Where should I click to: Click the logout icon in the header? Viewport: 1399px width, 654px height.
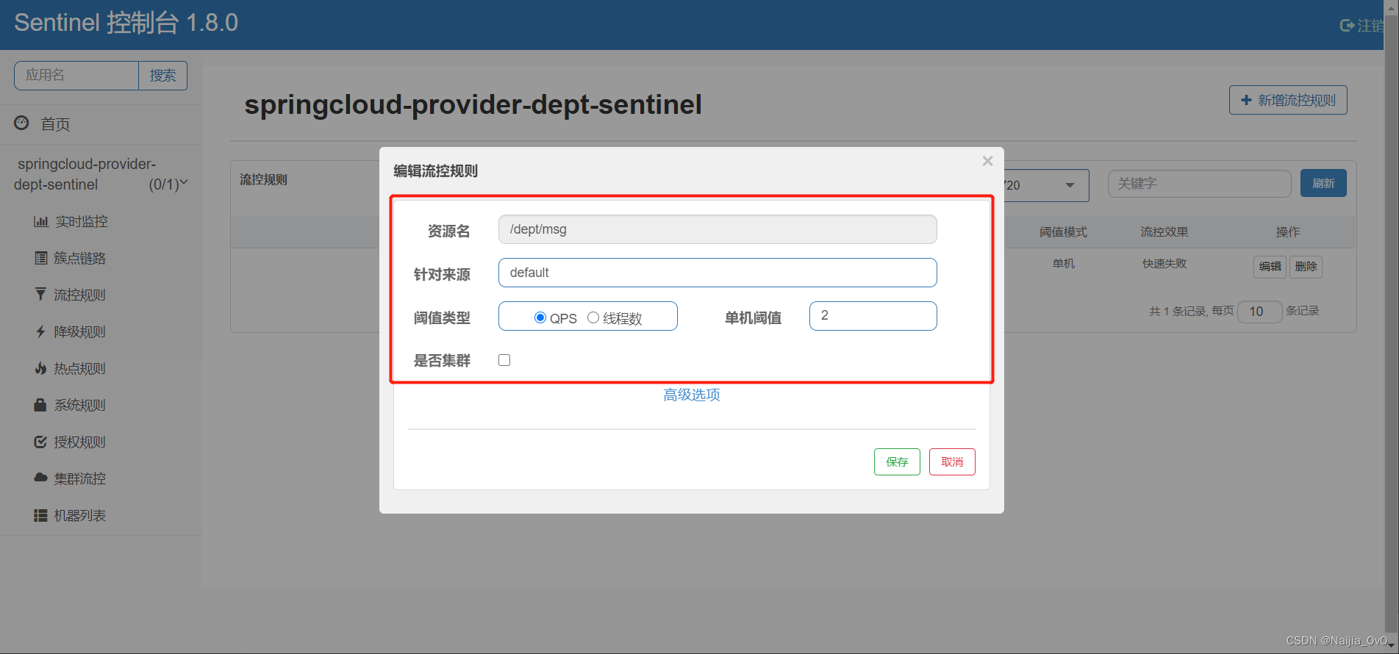coord(1347,26)
